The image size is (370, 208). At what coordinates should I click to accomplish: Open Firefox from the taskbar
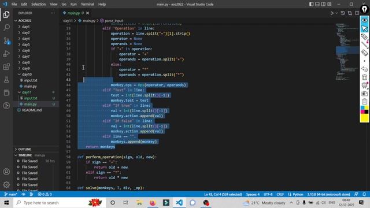click(x=153, y=203)
